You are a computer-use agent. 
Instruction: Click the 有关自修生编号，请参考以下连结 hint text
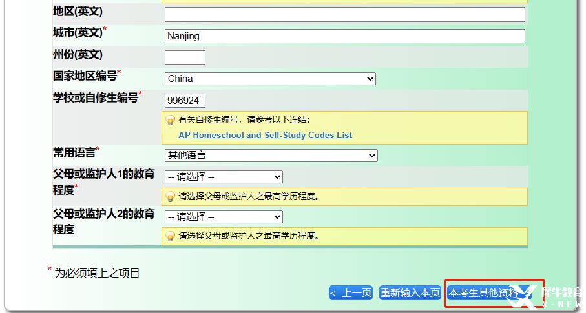(x=244, y=119)
